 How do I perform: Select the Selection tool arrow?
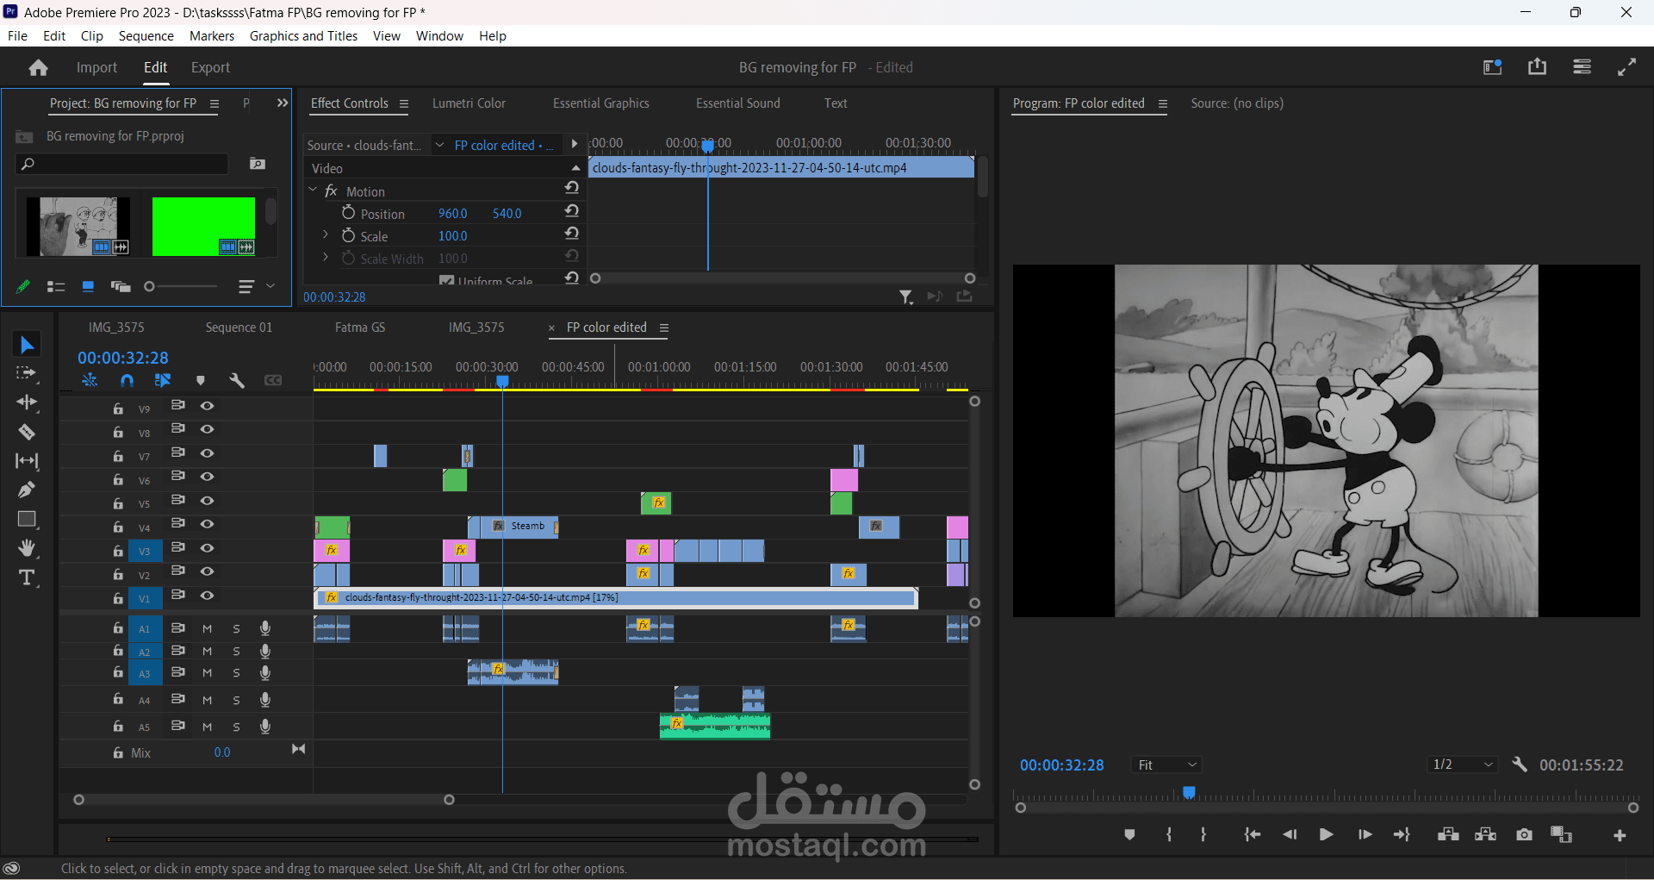tap(27, 345)
